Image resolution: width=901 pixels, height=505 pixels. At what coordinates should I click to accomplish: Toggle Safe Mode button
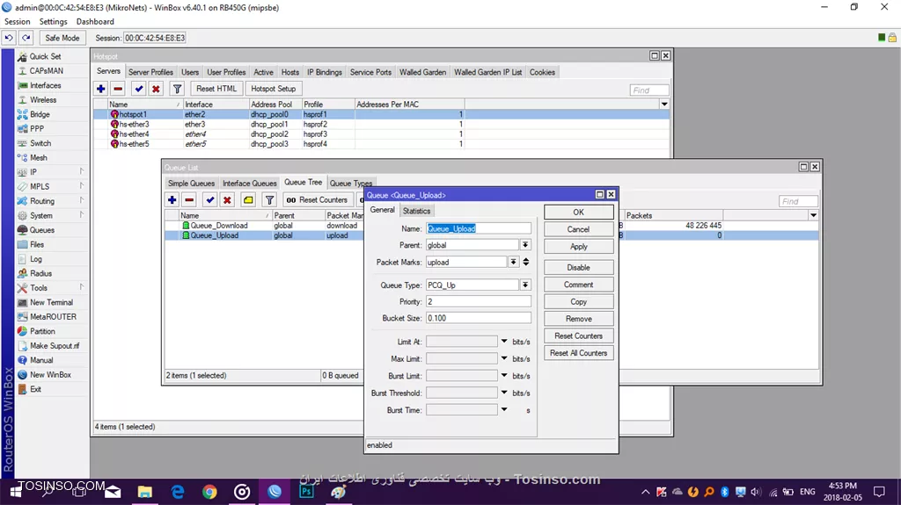pyautogui.click(x=62, y=38)
